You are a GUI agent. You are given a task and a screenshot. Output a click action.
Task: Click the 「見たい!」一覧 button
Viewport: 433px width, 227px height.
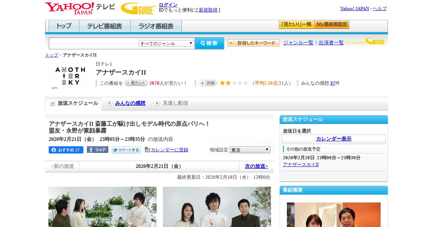pyautogui.click(x=296, y=25)
